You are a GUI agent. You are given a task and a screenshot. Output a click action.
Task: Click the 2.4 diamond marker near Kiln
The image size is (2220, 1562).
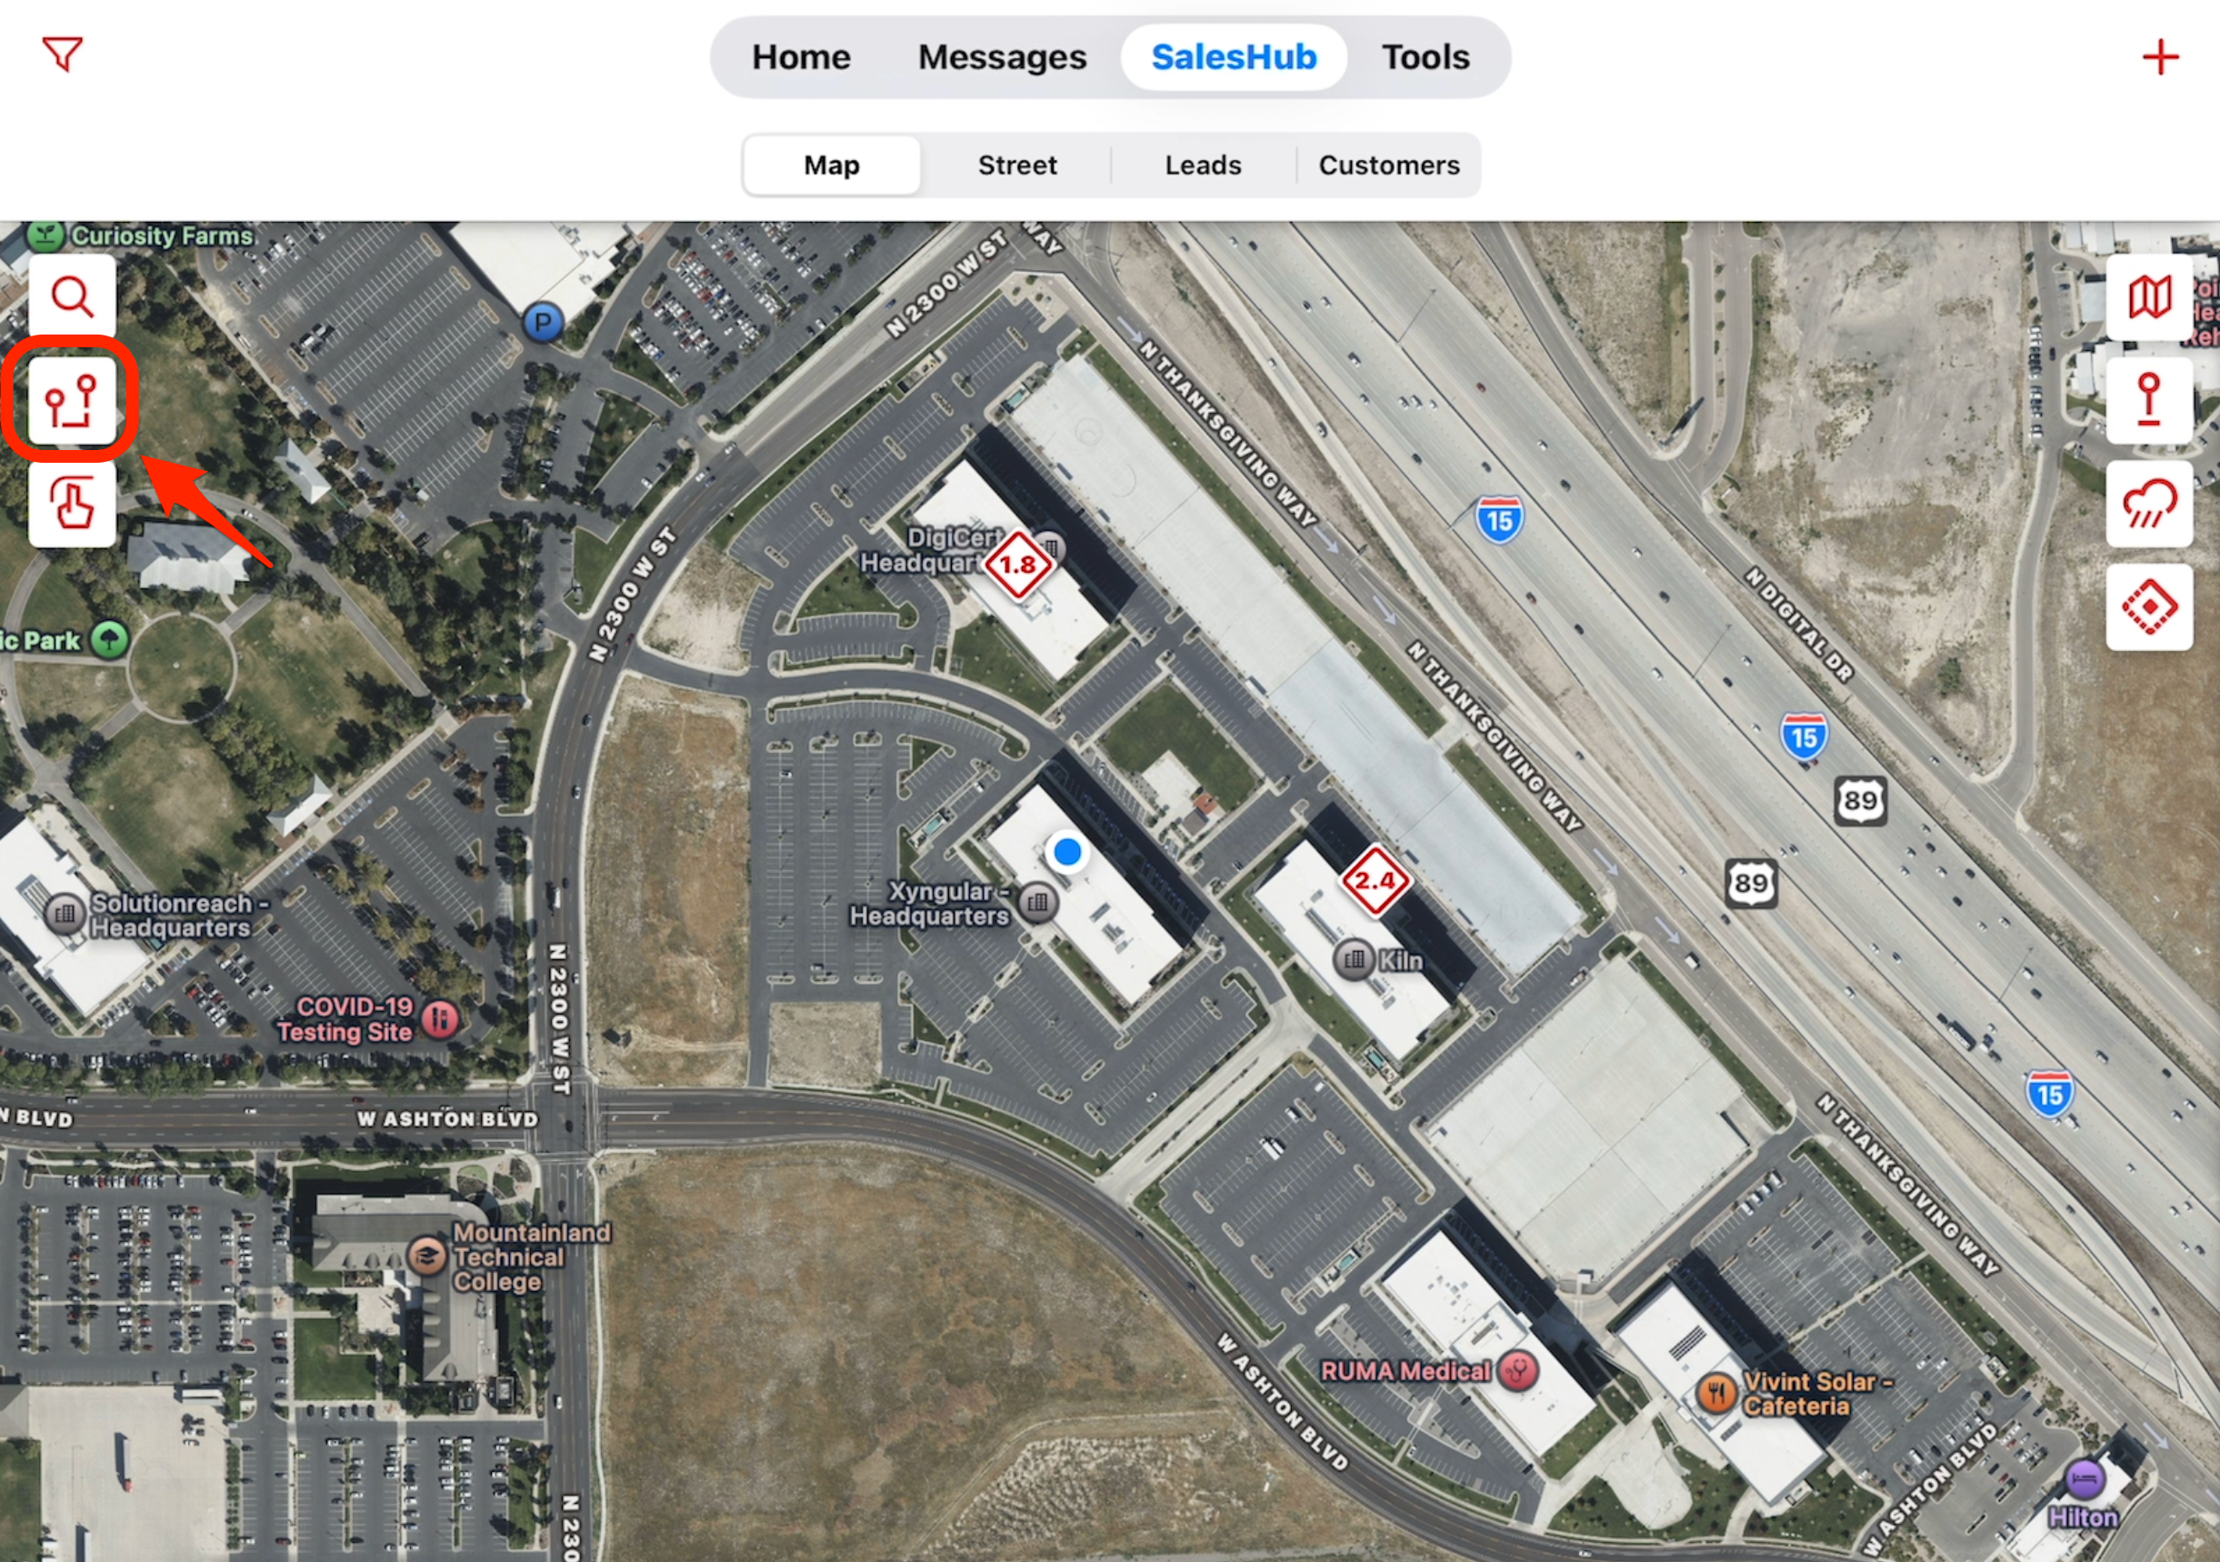pyautogui.click(x=1374, y=880)
